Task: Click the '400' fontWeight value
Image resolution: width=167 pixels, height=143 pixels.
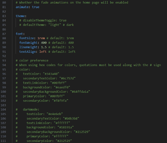Action: pyautogui.click(x=44, y=43)
